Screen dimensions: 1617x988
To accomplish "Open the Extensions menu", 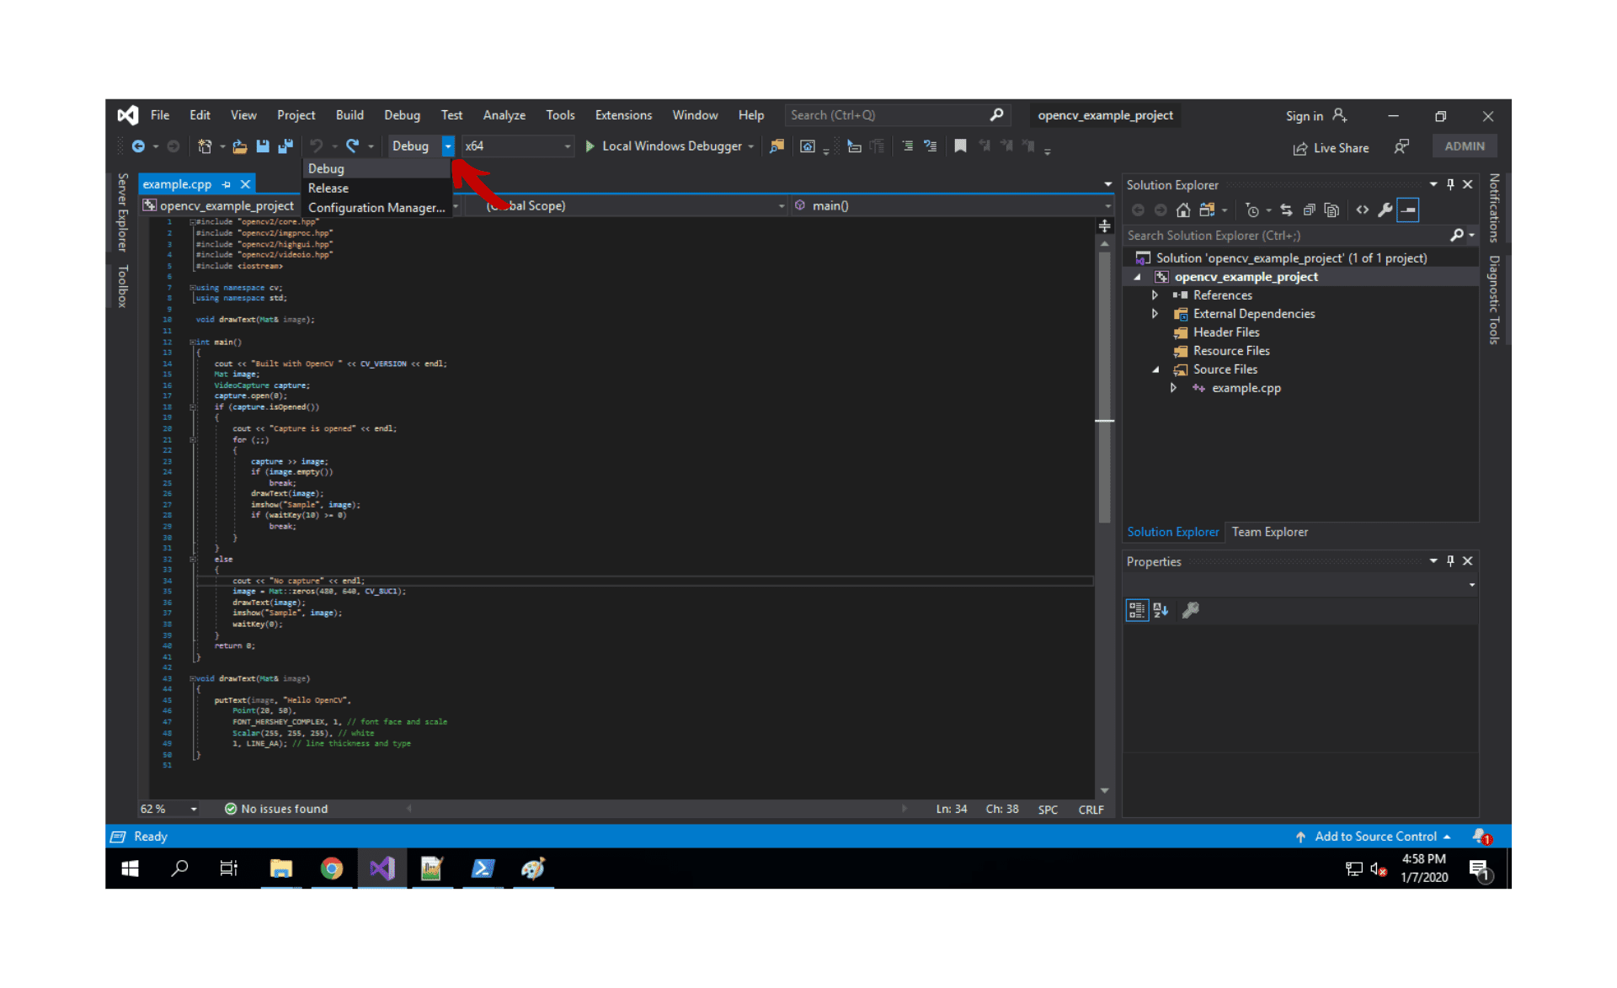I will click(x=623, y=115).
